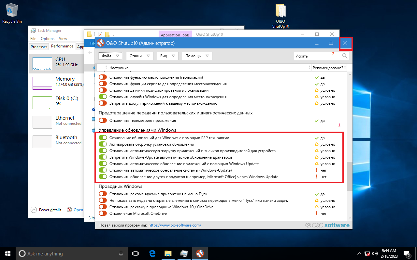Image resolution: width=417 pixels, height=260 pixels.
Task: Open the Action Center notification icon
Action: coord(407,253)
